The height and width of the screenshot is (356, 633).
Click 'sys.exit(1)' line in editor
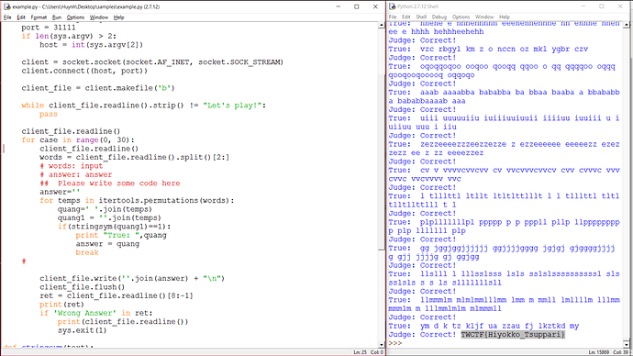[82, 330]
